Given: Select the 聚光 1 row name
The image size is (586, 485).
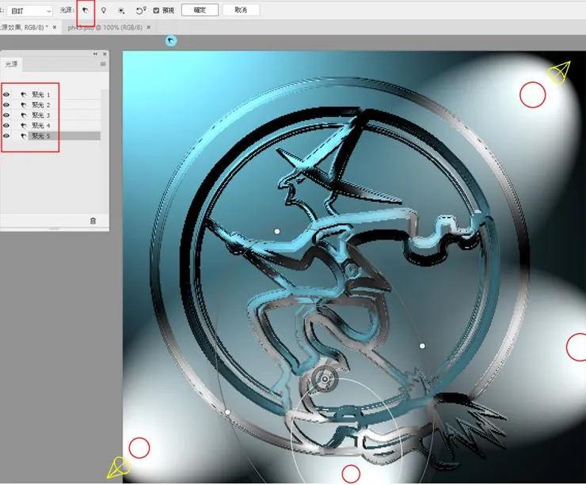Looking at the screenshot, I should (x=40, y=94).
